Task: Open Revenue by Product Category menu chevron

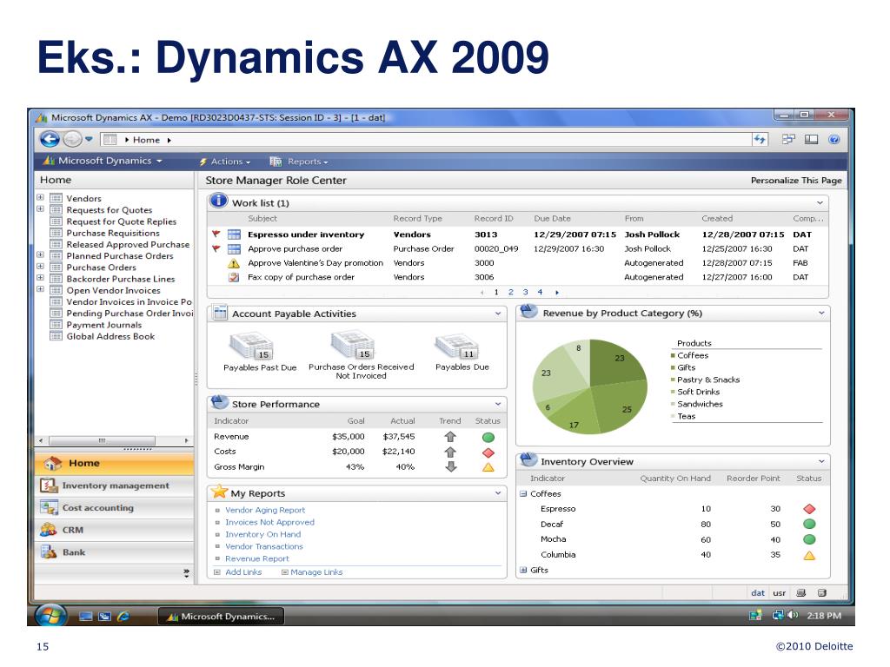Action: click(821, 313)
